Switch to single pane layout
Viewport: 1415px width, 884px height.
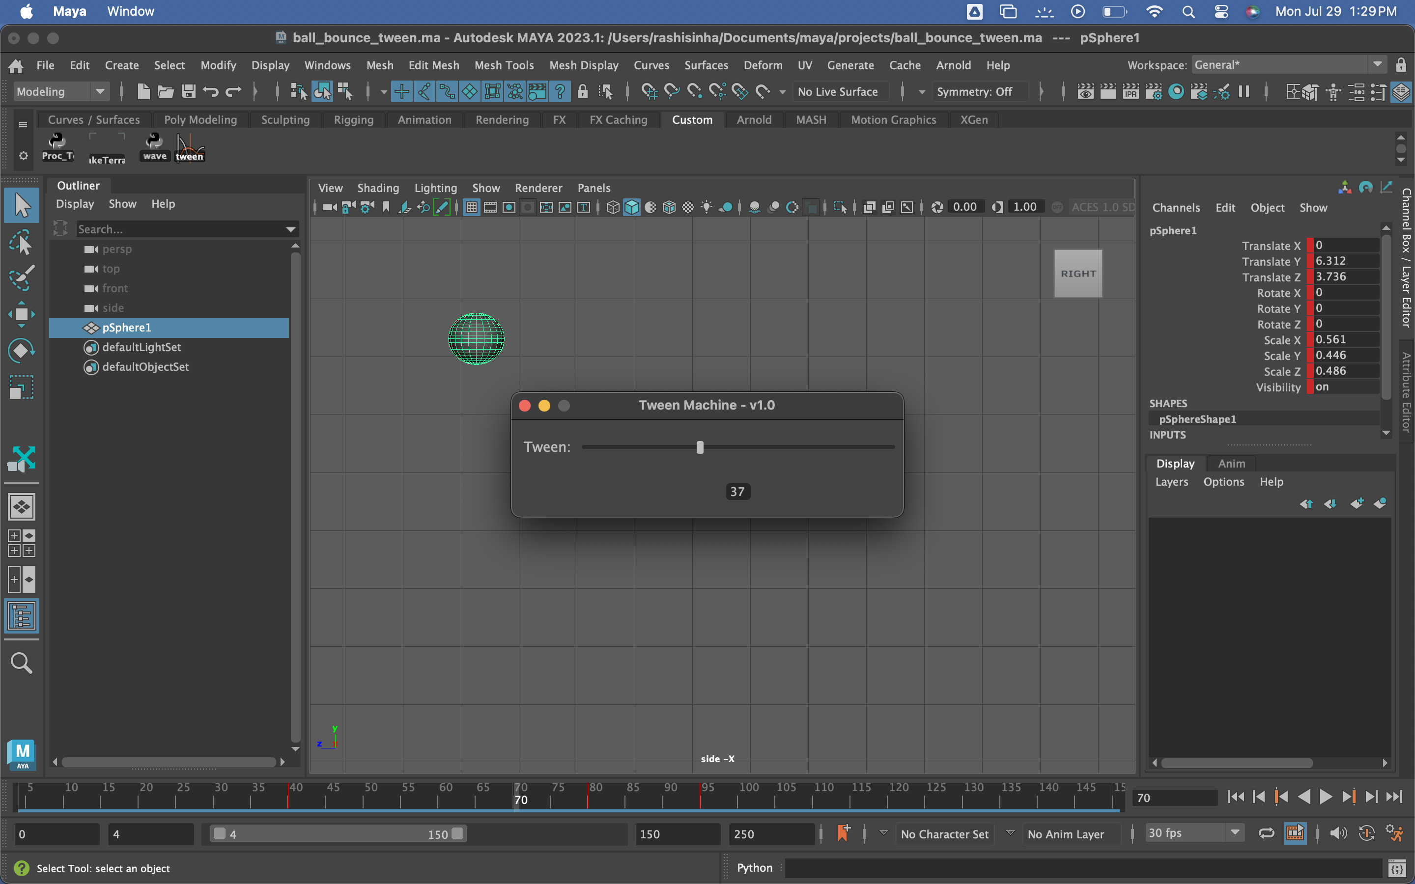22,507
